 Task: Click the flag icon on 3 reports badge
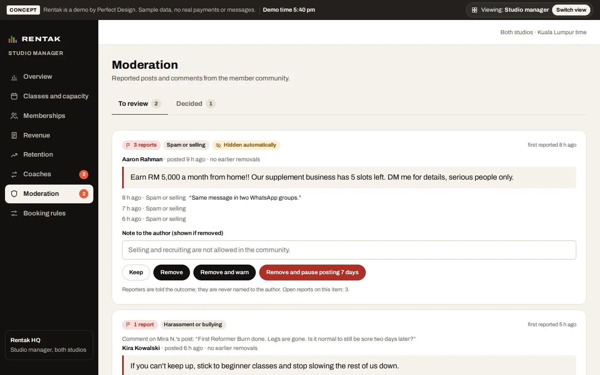(128, 145)
